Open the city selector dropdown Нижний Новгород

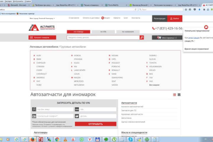click(42, 18)
